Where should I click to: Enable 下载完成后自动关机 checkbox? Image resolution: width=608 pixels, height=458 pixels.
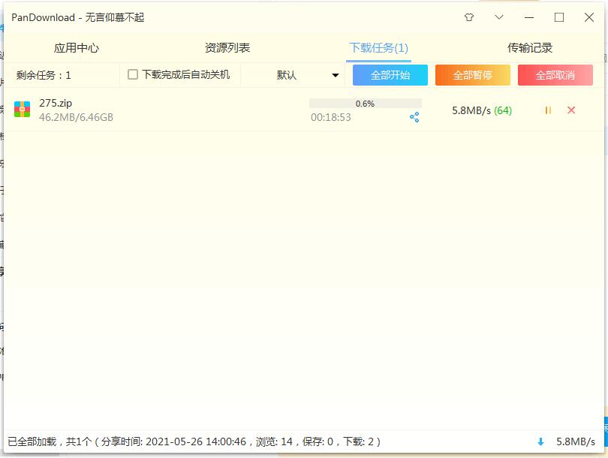(133, 74)
